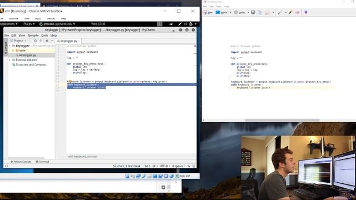Screen dimensions: 356x200
Task: Click the 4 spaces indent indicator
Action: click(178, 166)
